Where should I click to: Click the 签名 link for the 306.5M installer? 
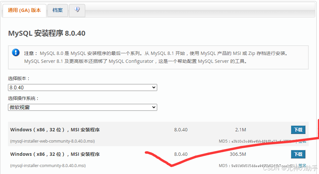point(302,165)
